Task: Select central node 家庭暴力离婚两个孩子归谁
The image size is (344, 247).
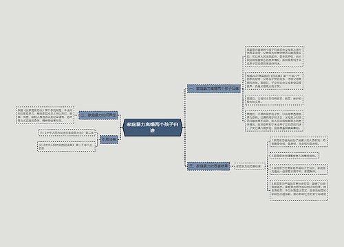Action: 153,128
